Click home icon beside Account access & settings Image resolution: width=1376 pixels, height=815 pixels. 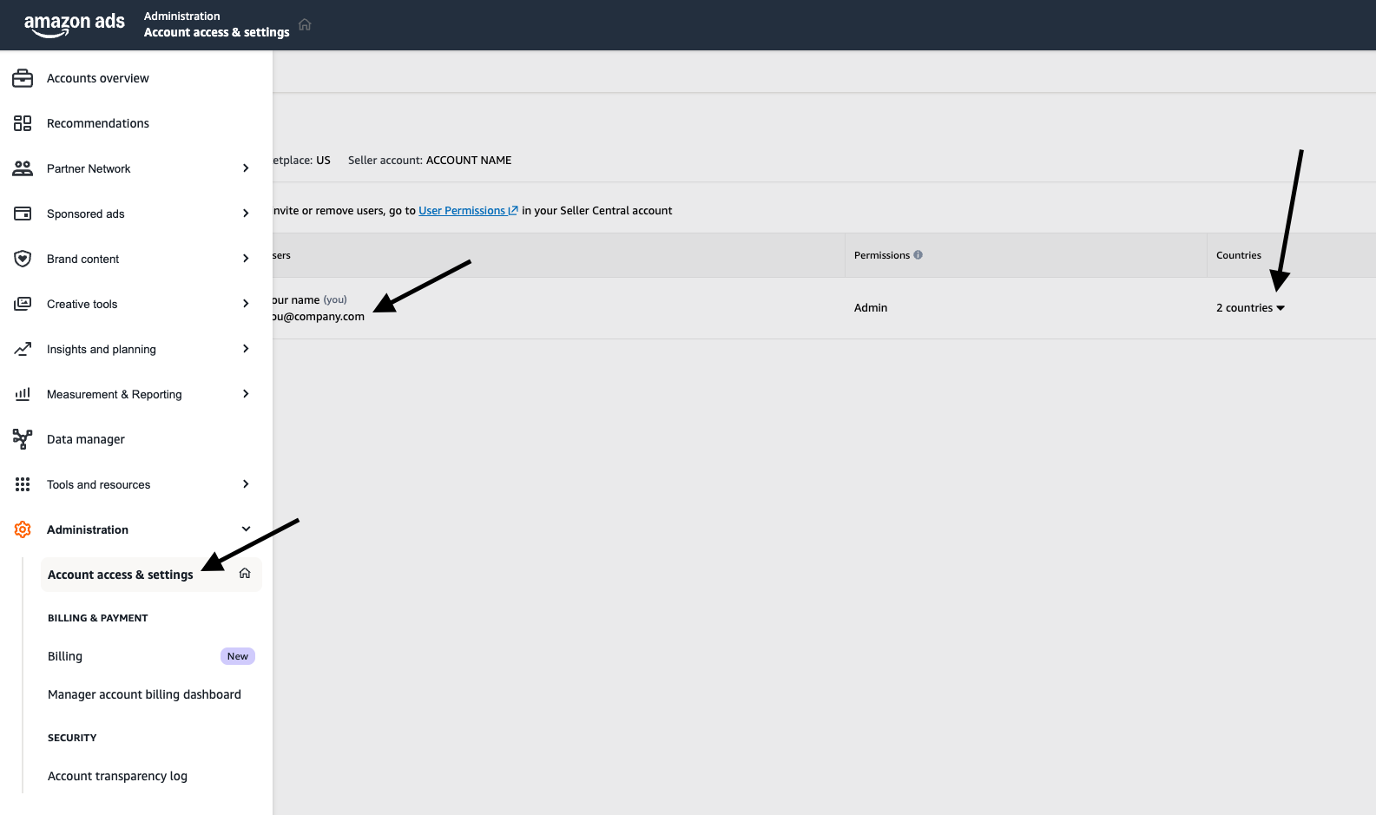pyautogui.click(x=245, y=574)
